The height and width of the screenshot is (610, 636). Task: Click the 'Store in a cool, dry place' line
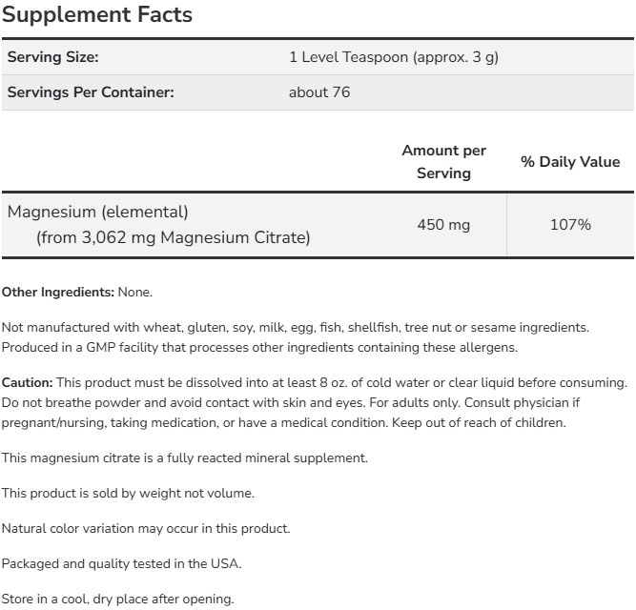click(x=117, y=599)
